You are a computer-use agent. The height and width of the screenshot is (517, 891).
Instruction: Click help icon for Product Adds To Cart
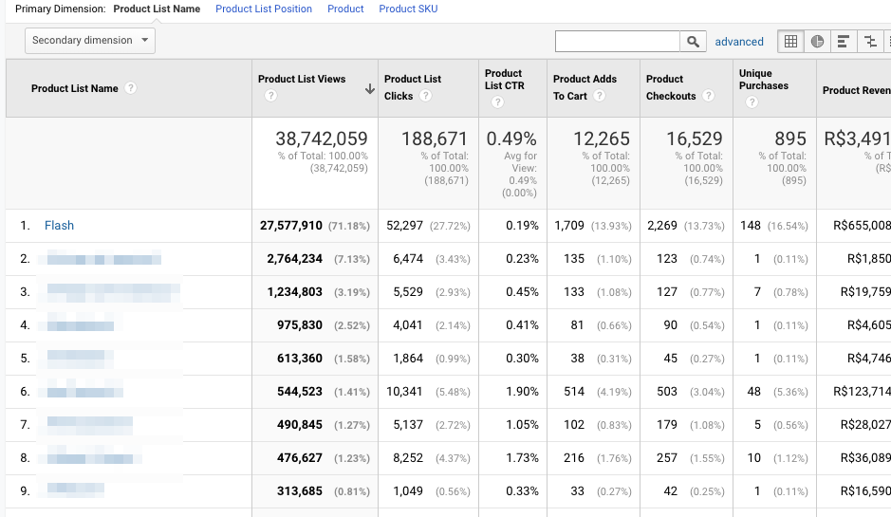coord(600,96)
